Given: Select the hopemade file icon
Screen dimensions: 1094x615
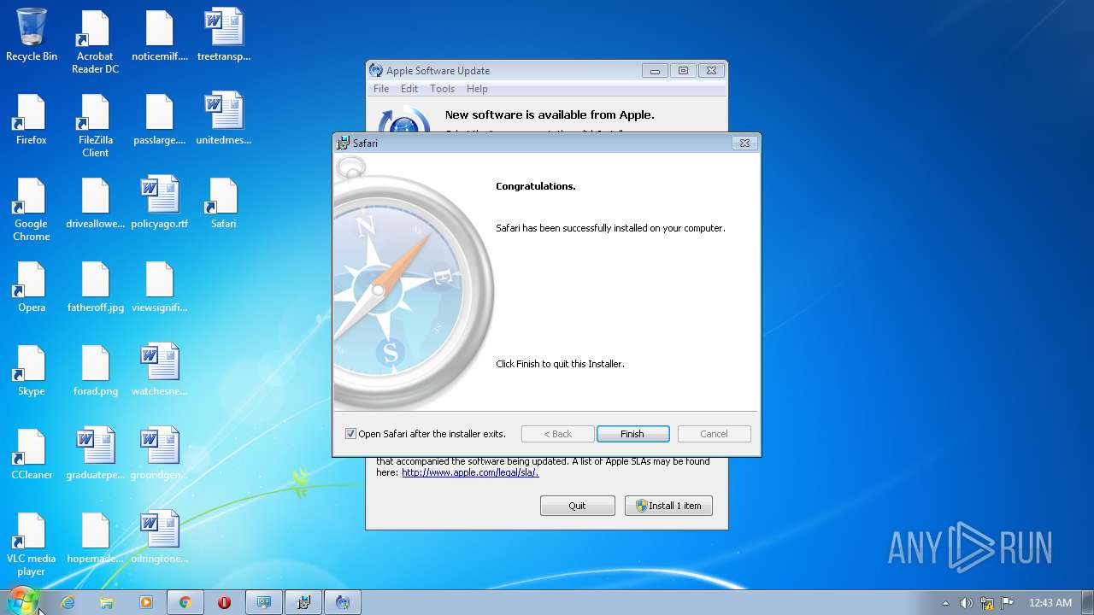Looking at the screenshot, I should click(95, 537).
